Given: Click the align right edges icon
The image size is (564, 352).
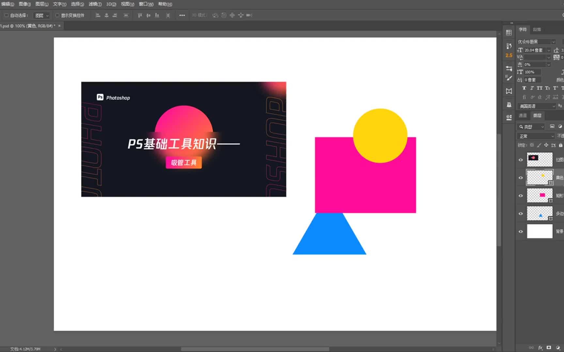Looking at the screenshot, I should click(x=115, y=15).
